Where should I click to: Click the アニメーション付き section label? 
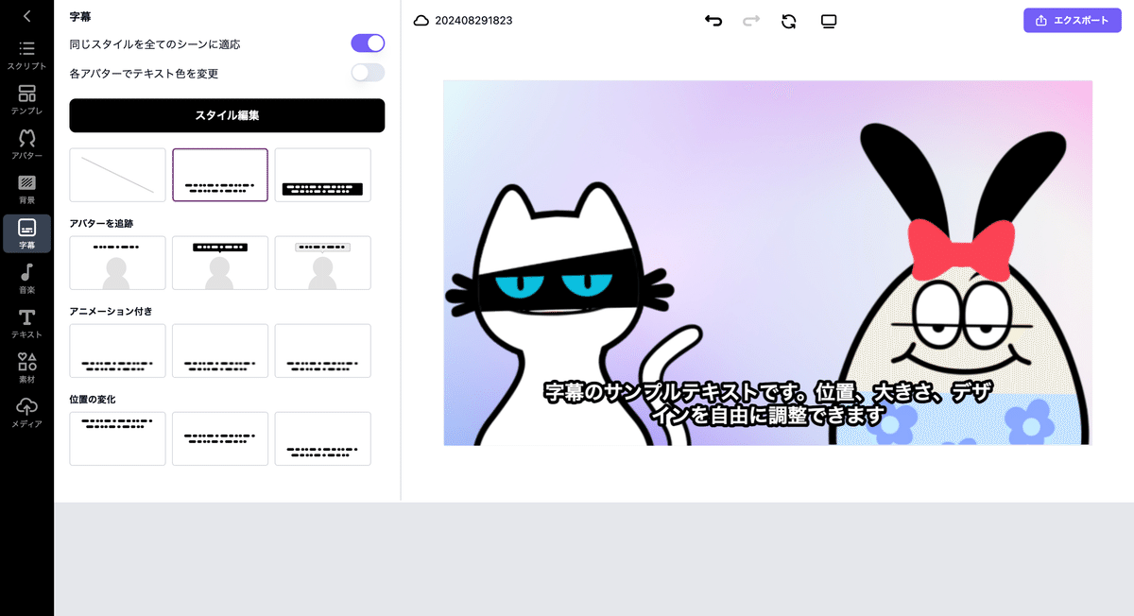(111, 311)
